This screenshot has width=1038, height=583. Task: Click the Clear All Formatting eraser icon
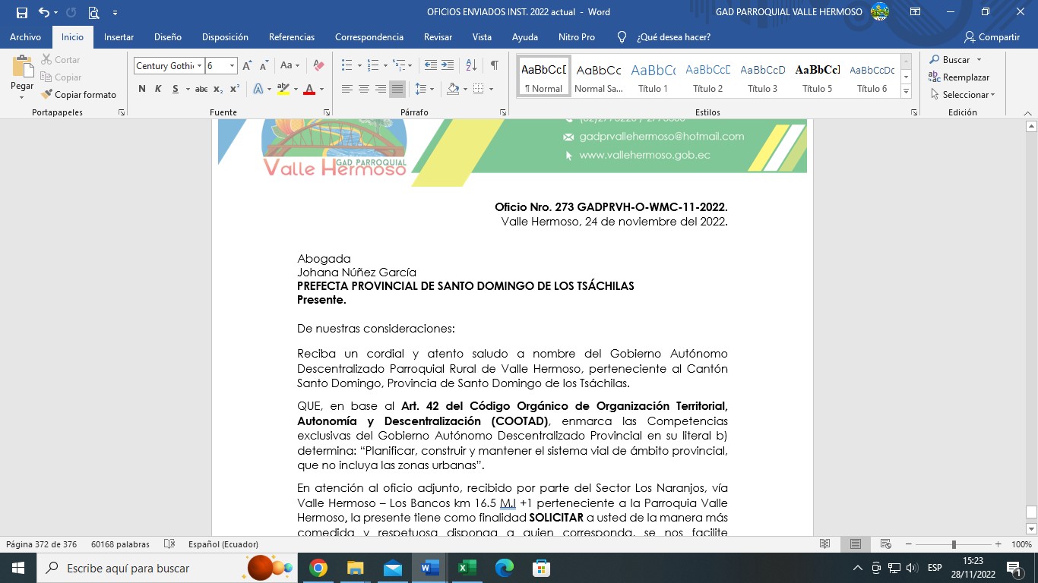pos(318,66)
